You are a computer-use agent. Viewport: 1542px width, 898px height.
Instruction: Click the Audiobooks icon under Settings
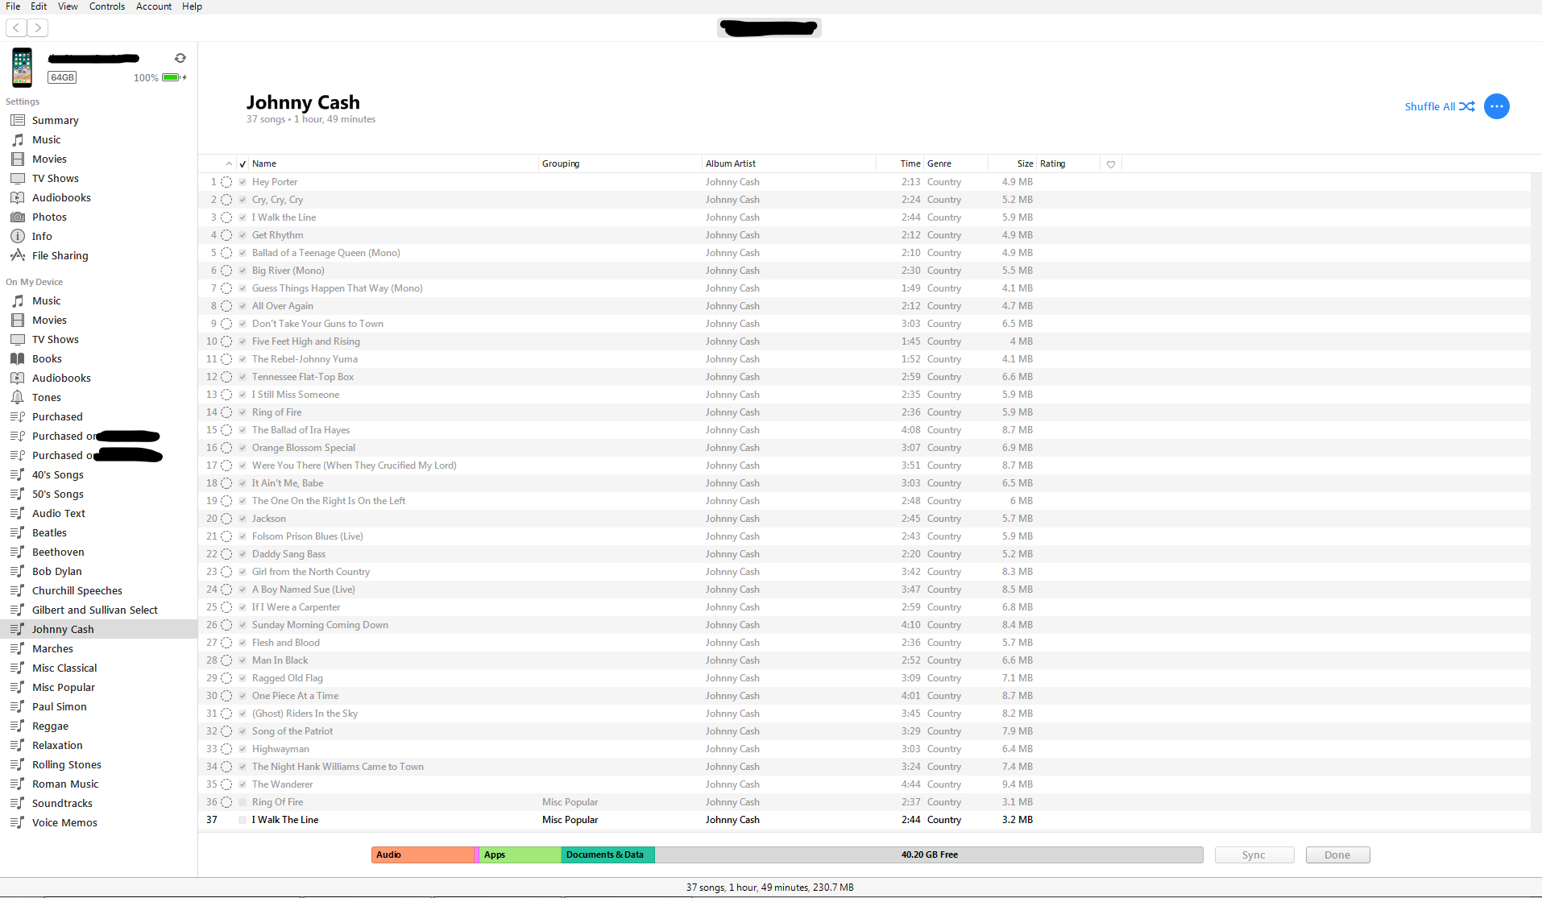(x=18, y=197)
